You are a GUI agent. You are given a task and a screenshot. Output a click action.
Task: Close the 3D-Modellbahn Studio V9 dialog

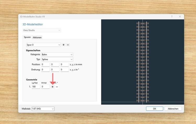[x=180, y=17]
